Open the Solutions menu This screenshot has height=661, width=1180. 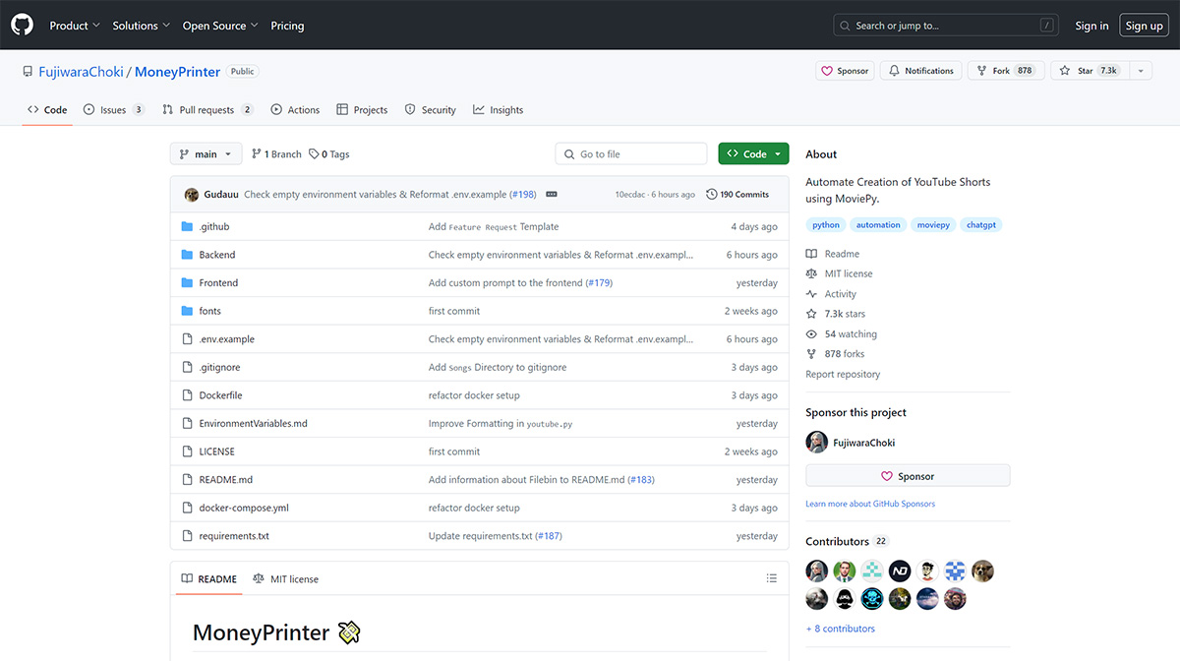[x=141, y=25]
